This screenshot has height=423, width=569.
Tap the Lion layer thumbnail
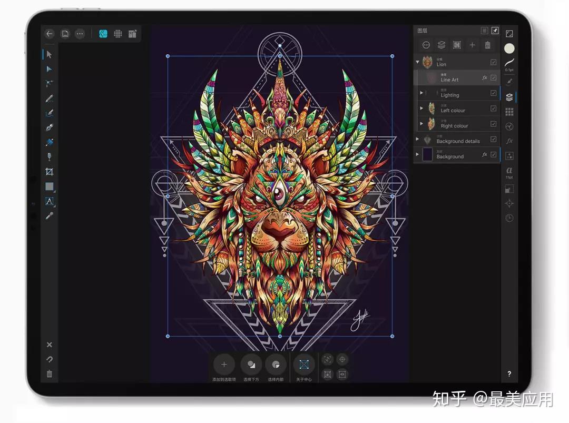(x=428, y=62)
